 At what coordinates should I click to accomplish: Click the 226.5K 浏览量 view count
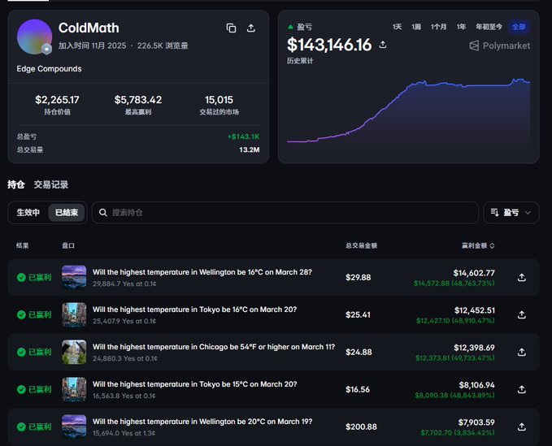(x=163, y=45)
